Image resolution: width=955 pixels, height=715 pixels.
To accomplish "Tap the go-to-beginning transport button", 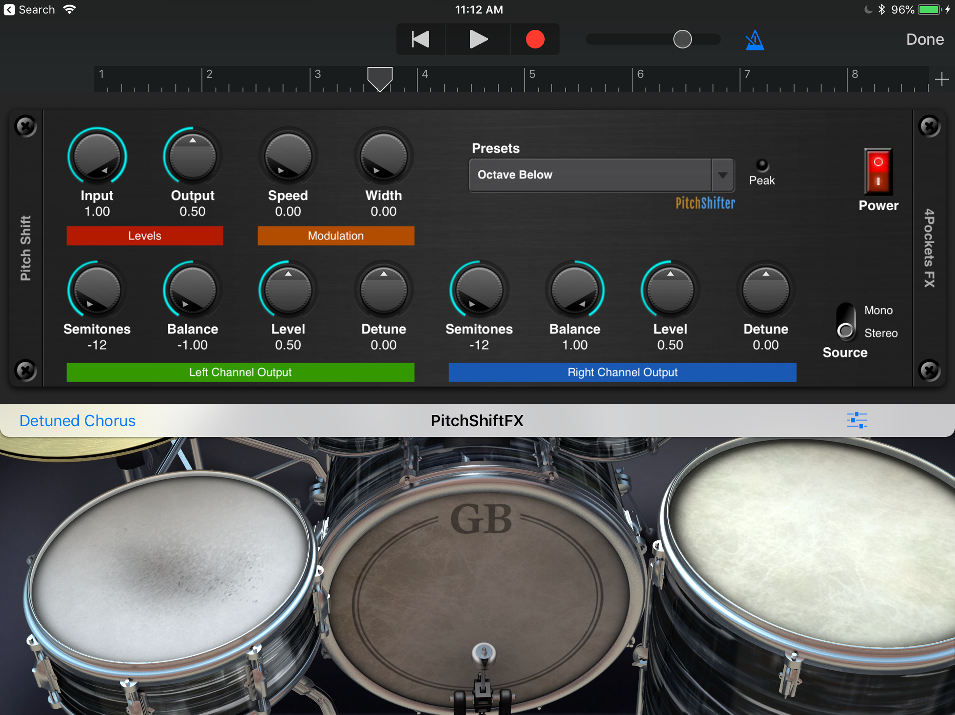I will (420, 39).
